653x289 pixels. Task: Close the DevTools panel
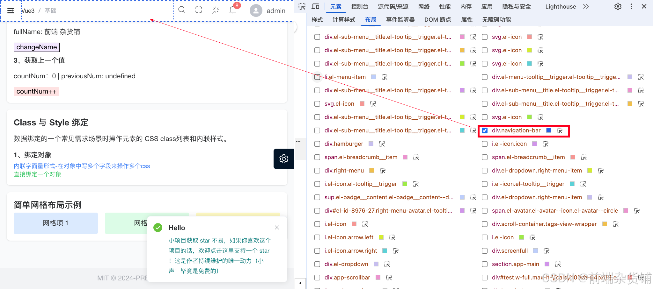point(644,6)
